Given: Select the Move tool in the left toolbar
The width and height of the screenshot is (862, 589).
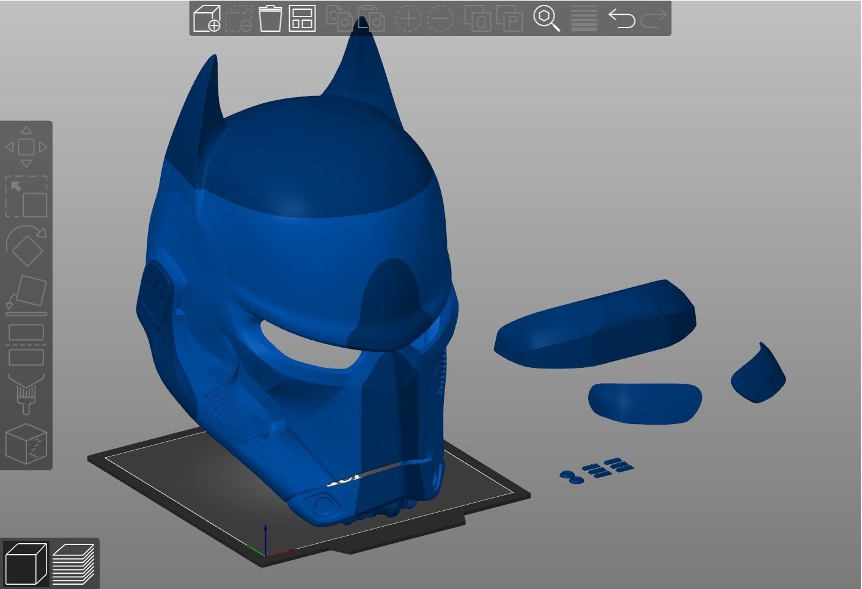Looking at the screenshot, I should (26, 147).
